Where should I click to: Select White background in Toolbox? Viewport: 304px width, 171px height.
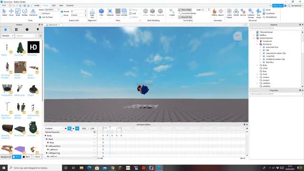(x=17, y=157)
